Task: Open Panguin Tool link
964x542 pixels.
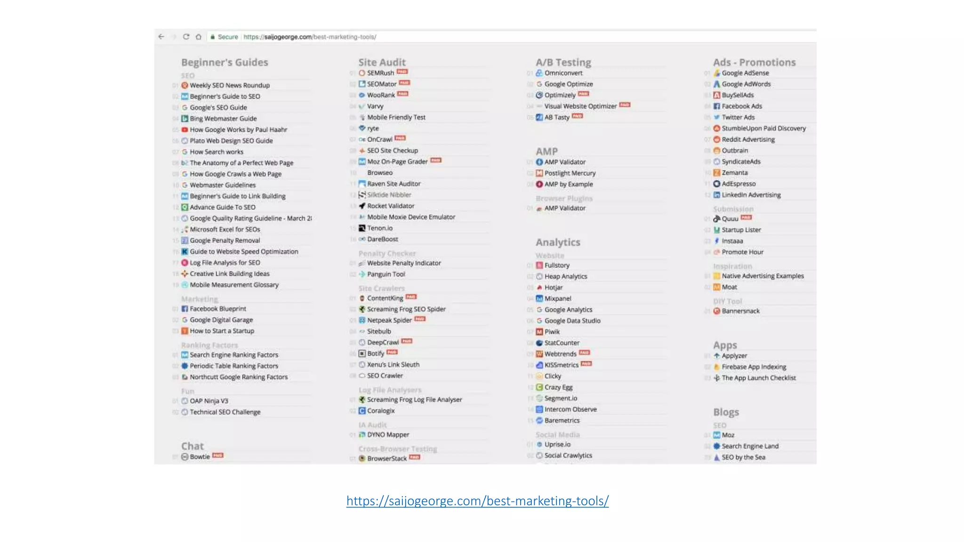Action: [x=386, y=274]
